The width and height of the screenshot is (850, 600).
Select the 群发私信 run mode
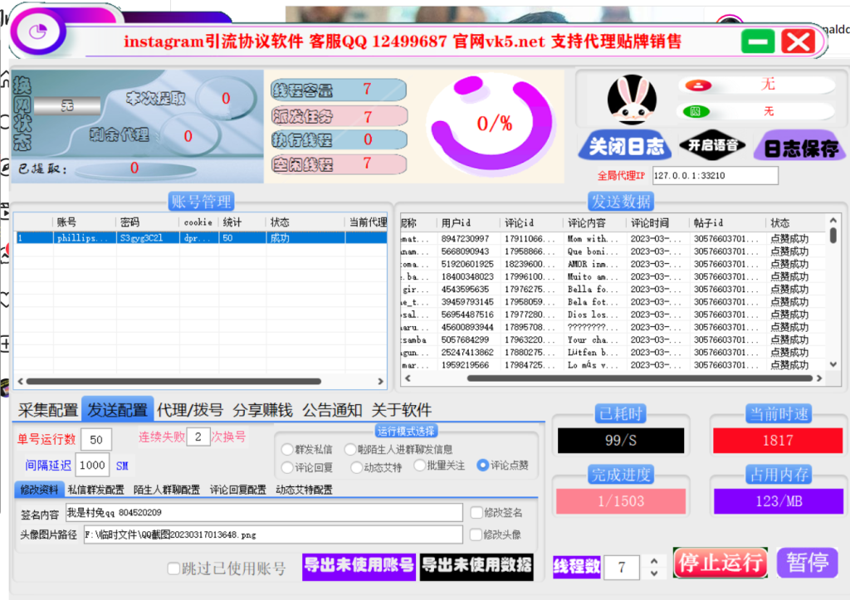click(x=286, y=448)
